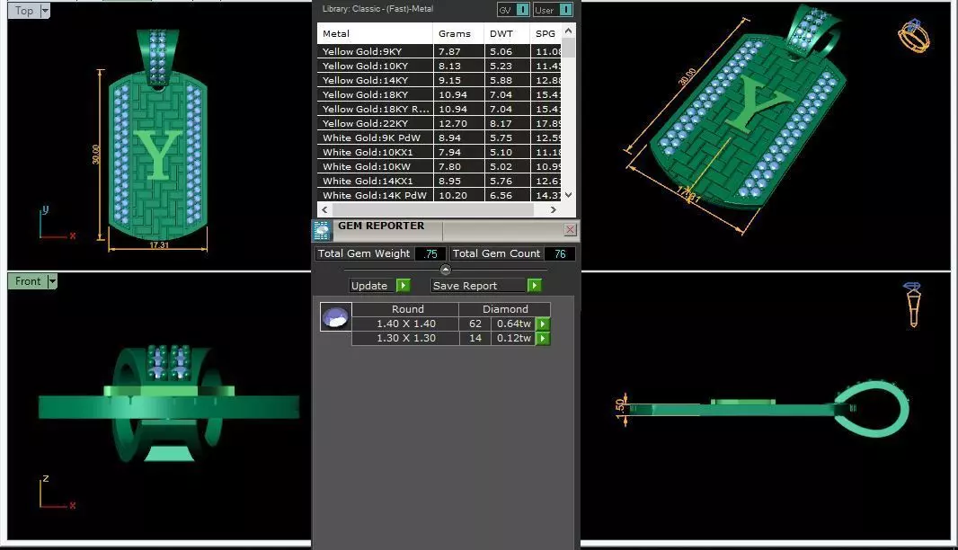This screenshot has height=550, width=958.
Task: Sort by Metal column header
Action: click(x=375, y=33)
